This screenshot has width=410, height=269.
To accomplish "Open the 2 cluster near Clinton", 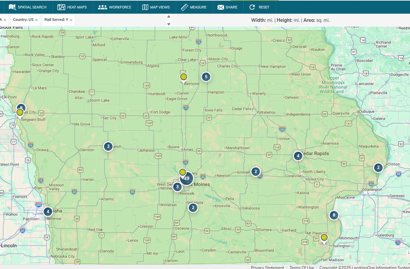I will pos(378,168).
